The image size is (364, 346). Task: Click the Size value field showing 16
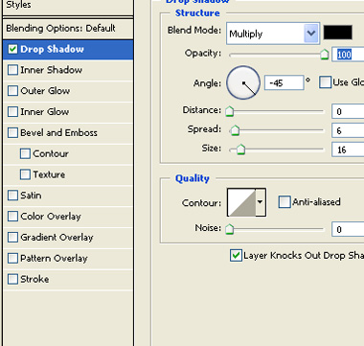click(x=348, y=150)
